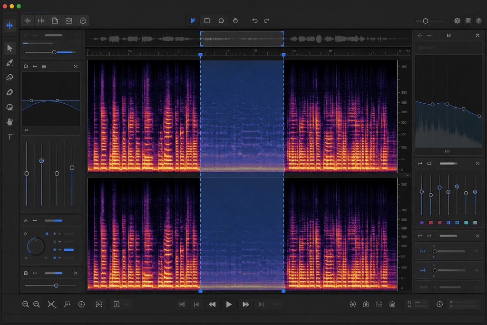The height and width of the screenshot is (325, 487).
Task: Toggle the diamond radio above the knob
Action: click(26, 234)
